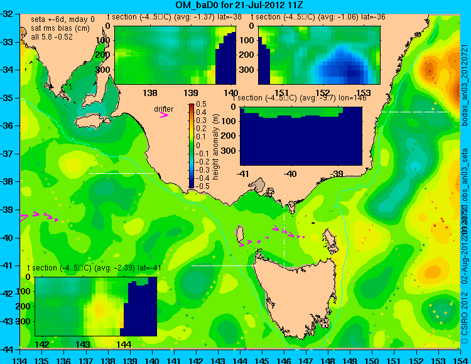Click the 'height anomaly (m)' colorbar label

pyautogui.click(x=215, y=147)
